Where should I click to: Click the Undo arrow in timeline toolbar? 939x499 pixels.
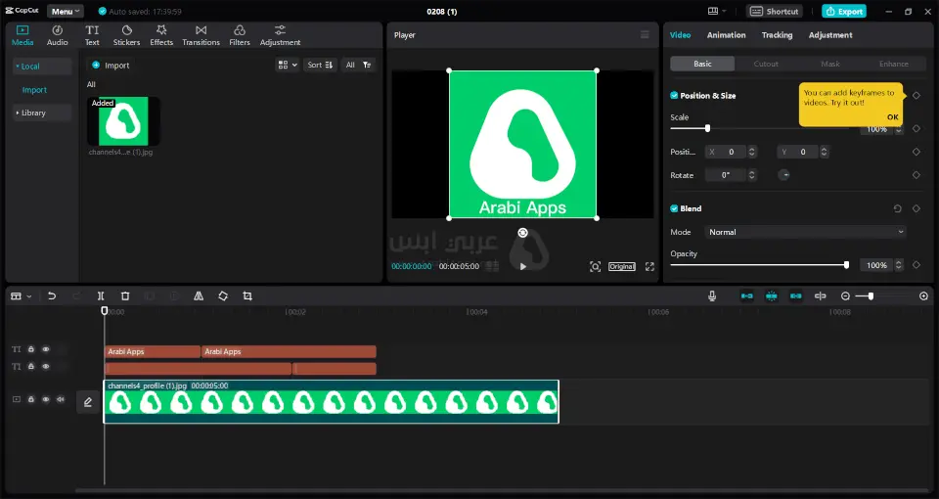(x=52, y=295)
